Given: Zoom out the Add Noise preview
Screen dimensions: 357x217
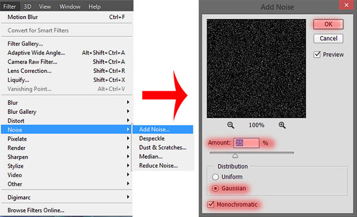Looking at the screenshot, I should [230, 125].
